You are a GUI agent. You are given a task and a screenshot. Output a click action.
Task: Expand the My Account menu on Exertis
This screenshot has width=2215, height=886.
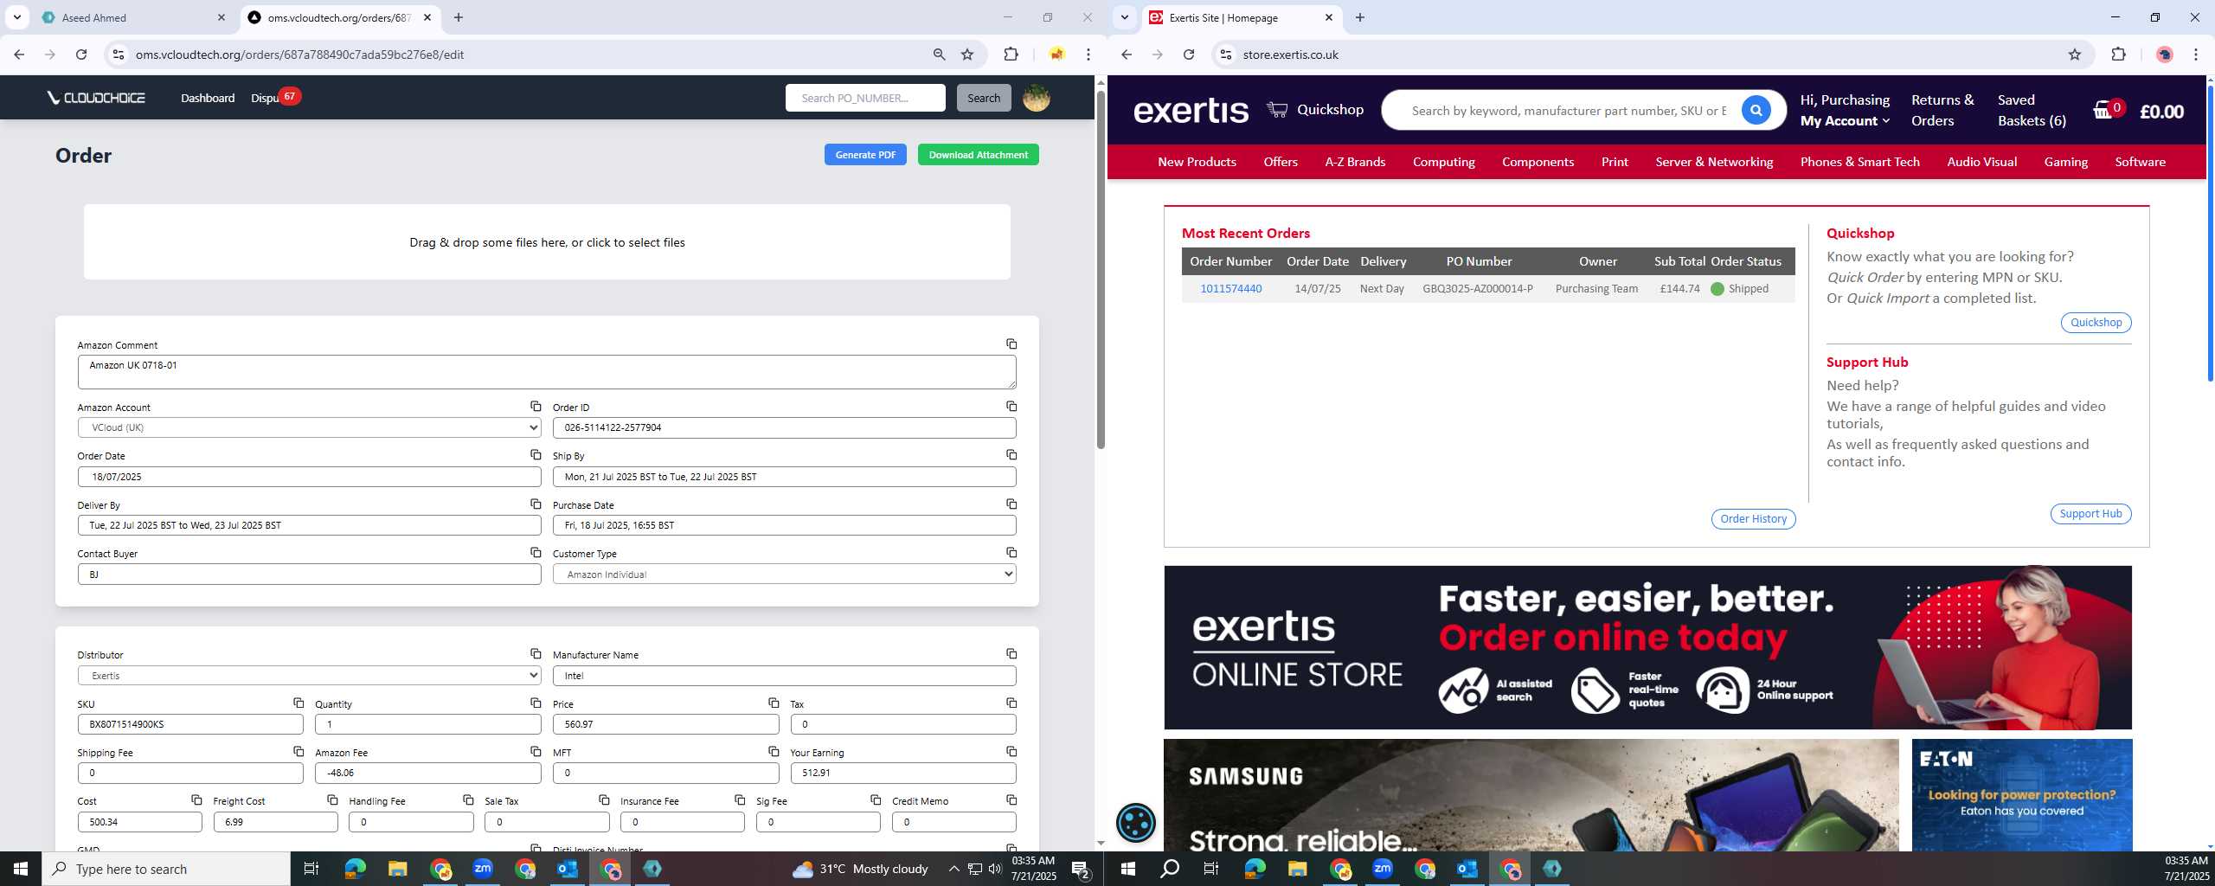click(1845, 121)
